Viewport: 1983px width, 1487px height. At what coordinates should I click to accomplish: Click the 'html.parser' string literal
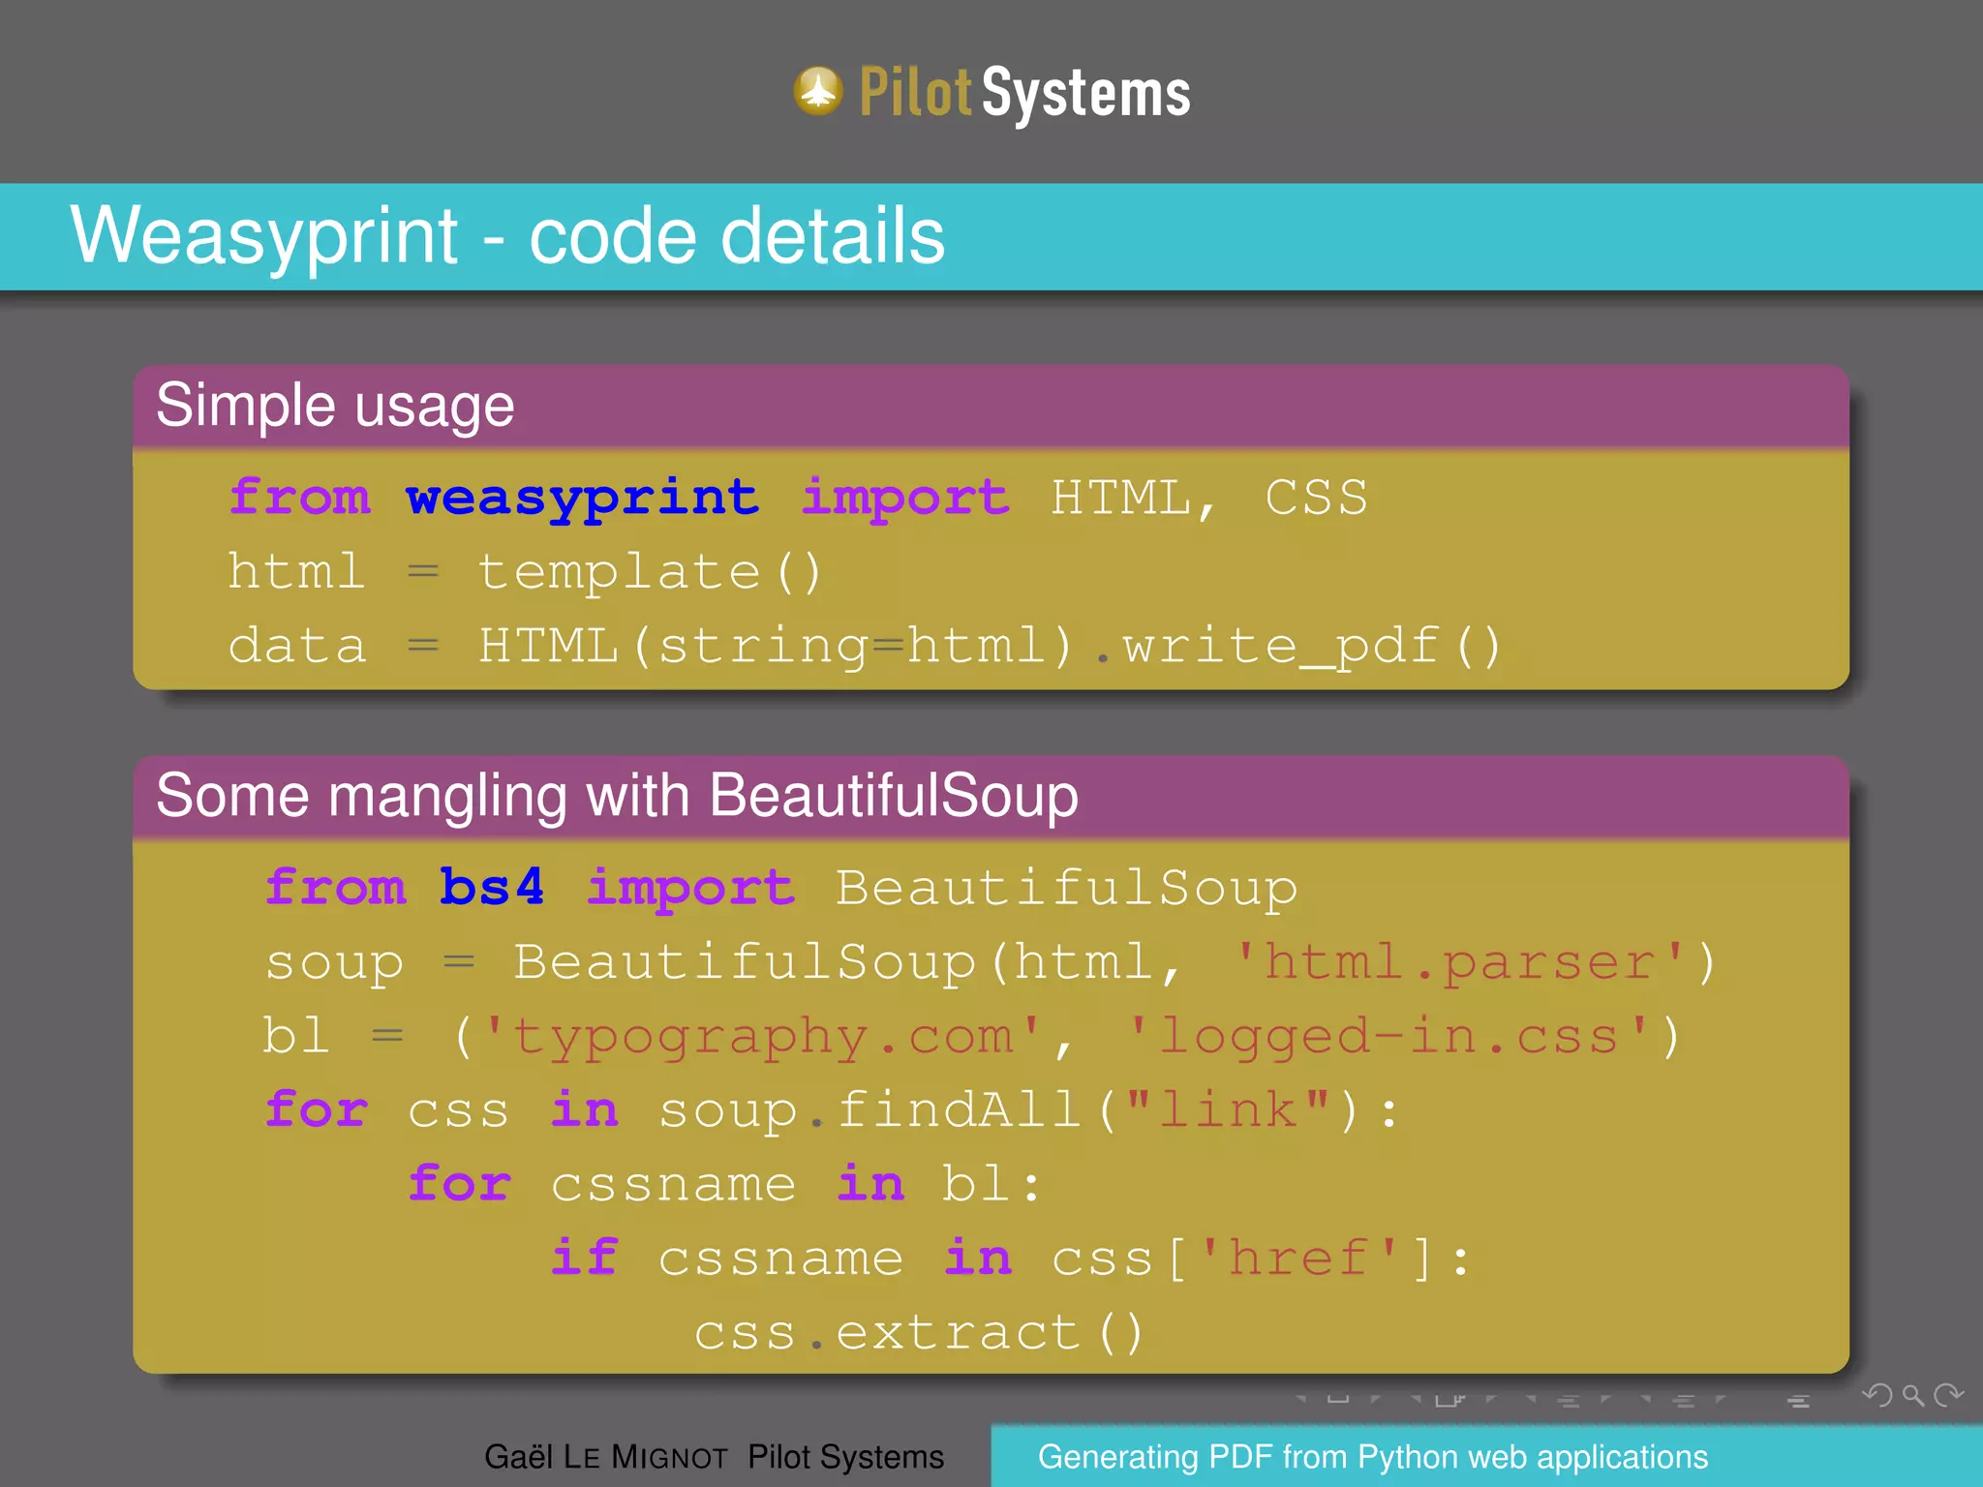pyautogui.click(x=1459, y=962)
